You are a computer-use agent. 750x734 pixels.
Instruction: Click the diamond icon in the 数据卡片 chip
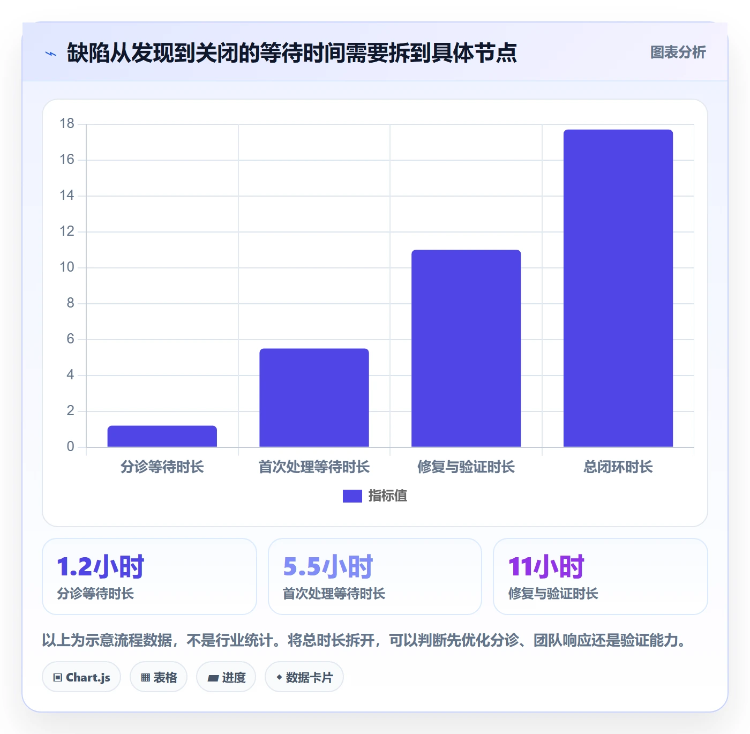pyautogui.click(x=279, y=677)
